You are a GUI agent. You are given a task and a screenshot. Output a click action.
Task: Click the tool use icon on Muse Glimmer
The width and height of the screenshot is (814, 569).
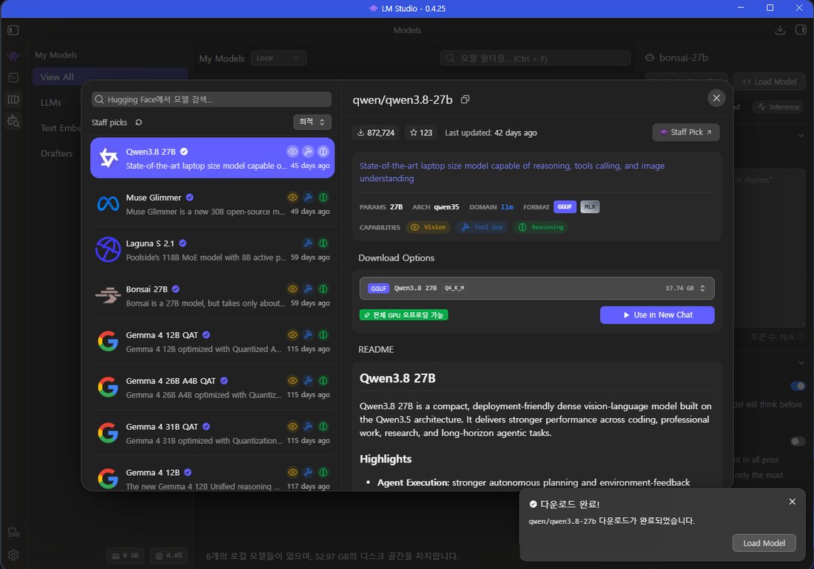click(x=308, y=198)
